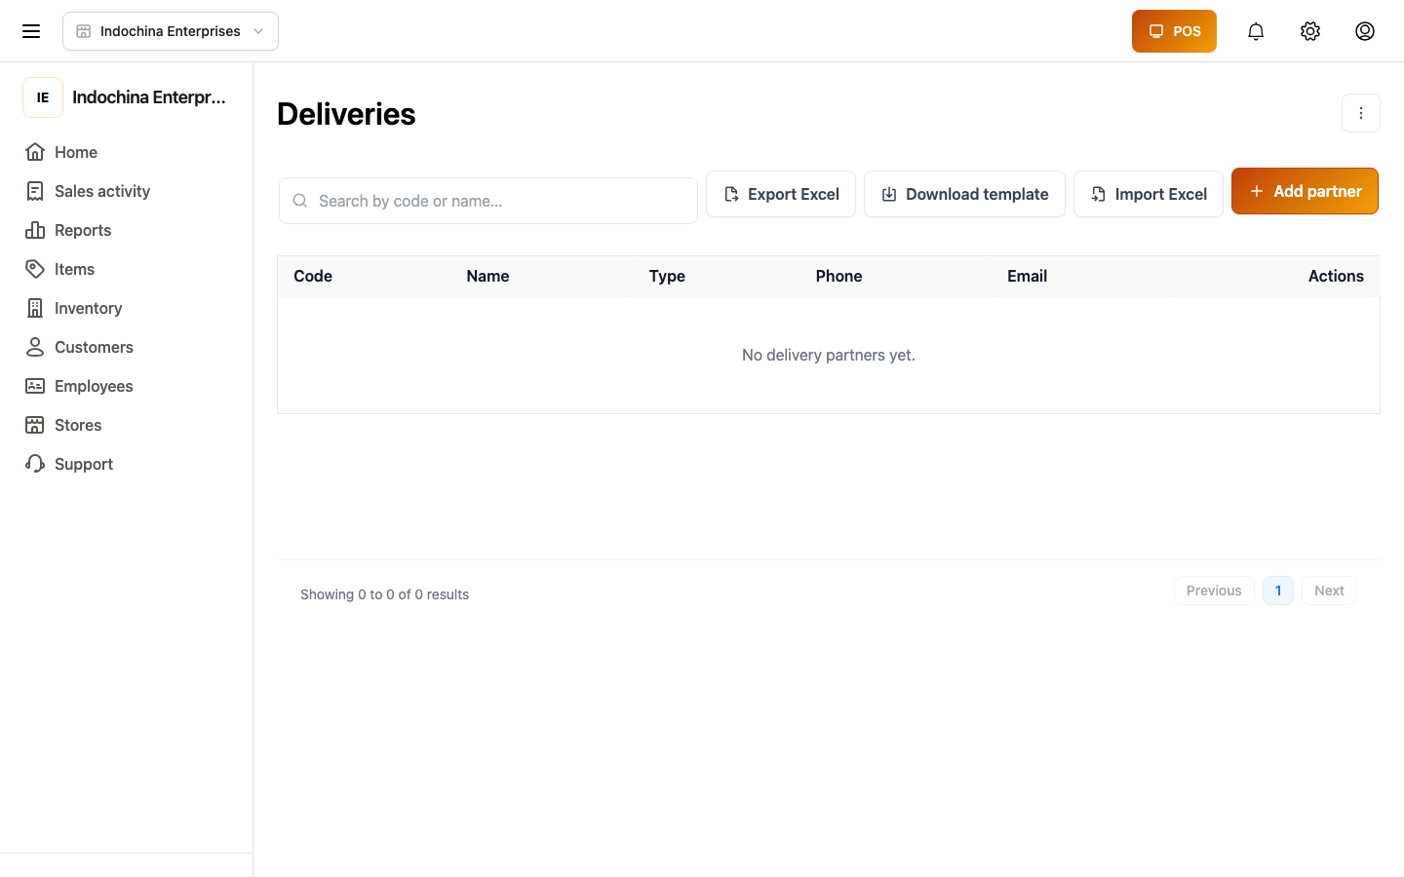
Task: Open Support in sidebar
Action: click(84, 464)
